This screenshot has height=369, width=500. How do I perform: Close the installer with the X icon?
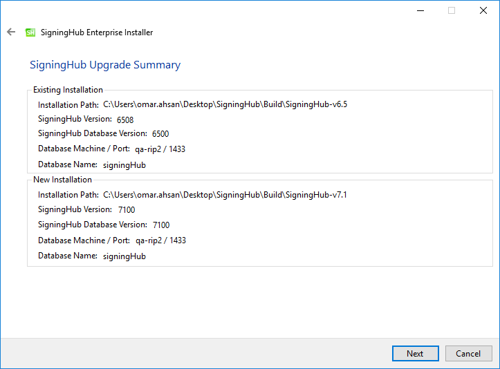coord(483,10)
